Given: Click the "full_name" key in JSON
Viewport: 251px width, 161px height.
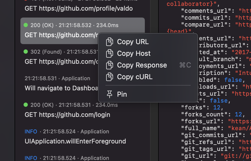Looking at the screenshot, I should 201,128.
